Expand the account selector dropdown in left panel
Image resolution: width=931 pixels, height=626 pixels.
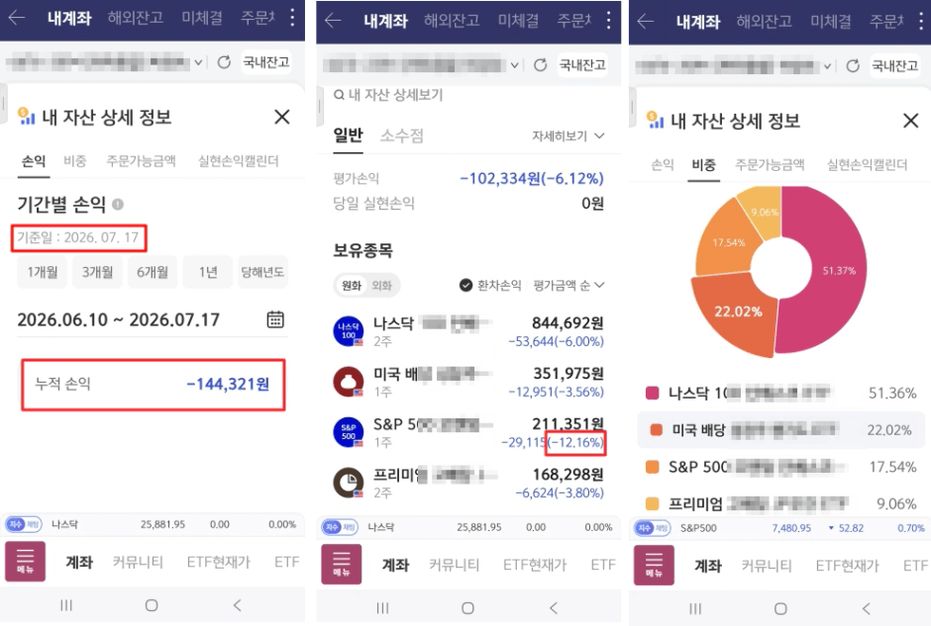198,61
